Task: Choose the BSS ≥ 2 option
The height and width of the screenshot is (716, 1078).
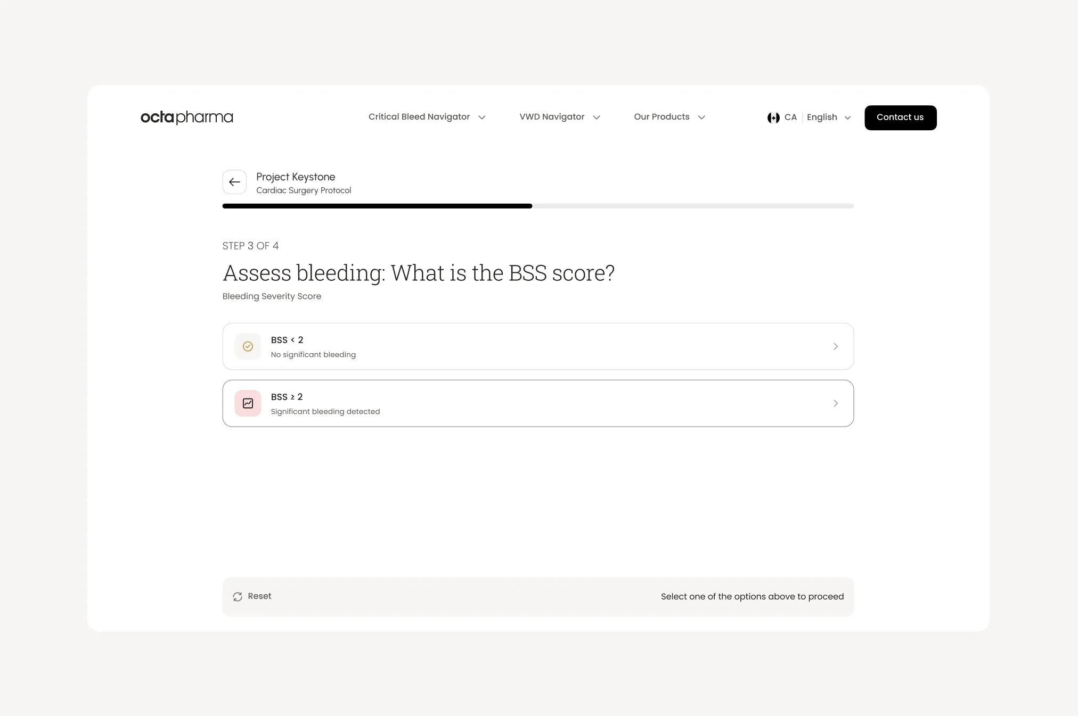Action: [538, 403]
